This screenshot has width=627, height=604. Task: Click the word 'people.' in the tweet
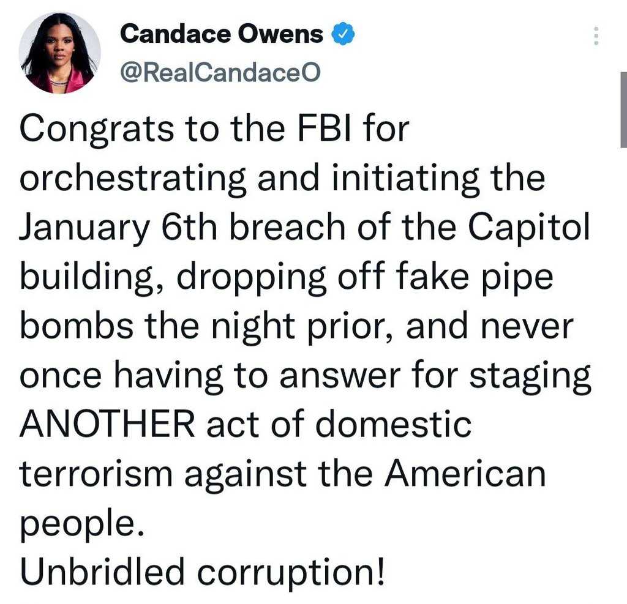pyautogui.click(x=81, y=524)
